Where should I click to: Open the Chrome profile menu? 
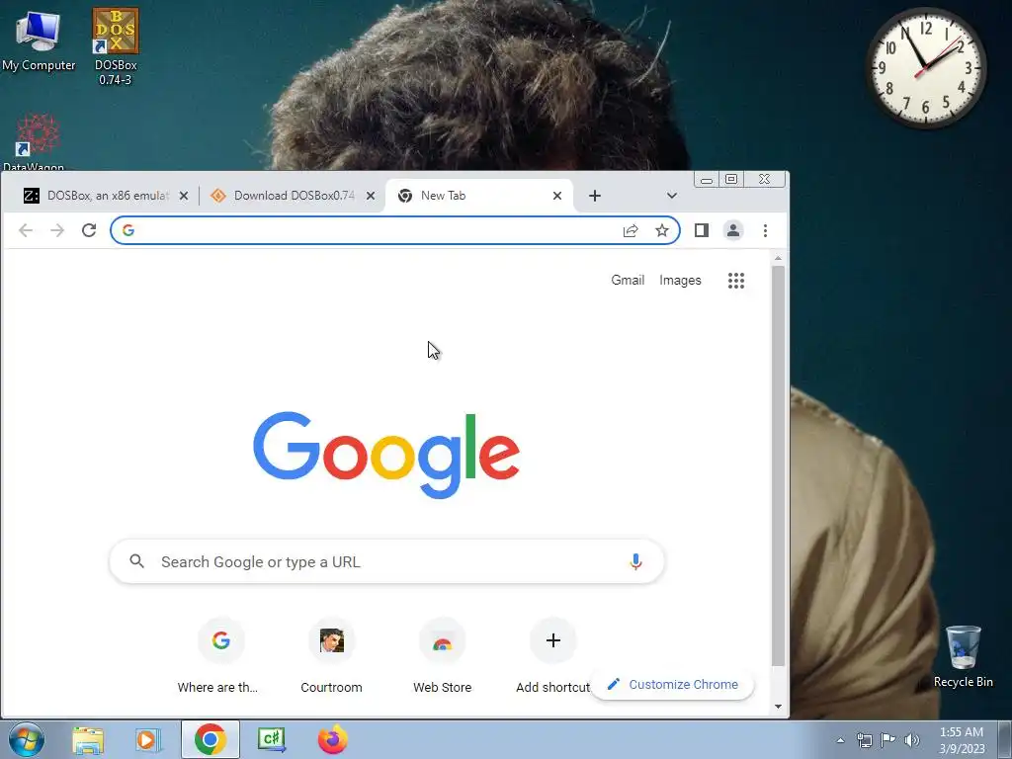[733, 230]
